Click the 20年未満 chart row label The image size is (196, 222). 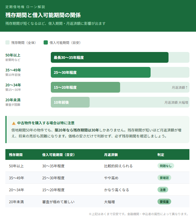[x=13, y=100]
